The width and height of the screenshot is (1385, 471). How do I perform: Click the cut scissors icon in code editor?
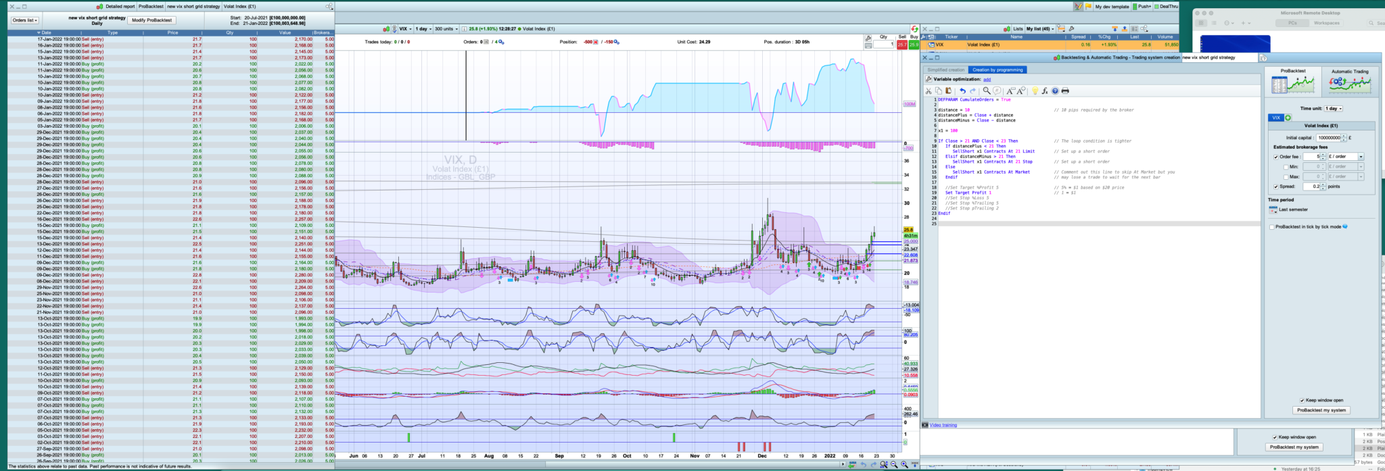pos(929,91)
